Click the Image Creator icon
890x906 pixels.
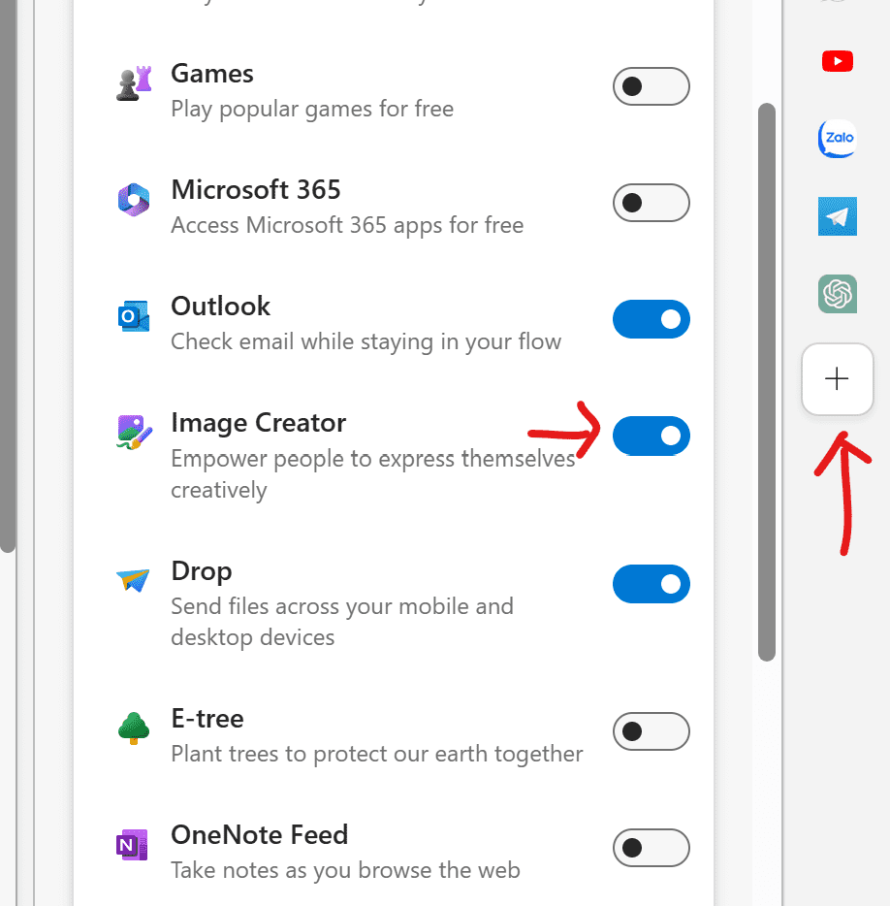pyautogui.click(x=134, y=433)
